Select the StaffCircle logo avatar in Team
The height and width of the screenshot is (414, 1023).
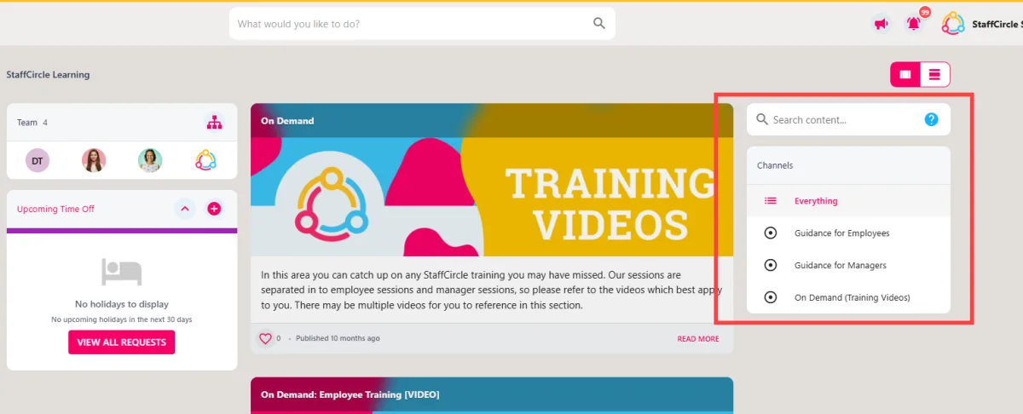coord(206,160)
